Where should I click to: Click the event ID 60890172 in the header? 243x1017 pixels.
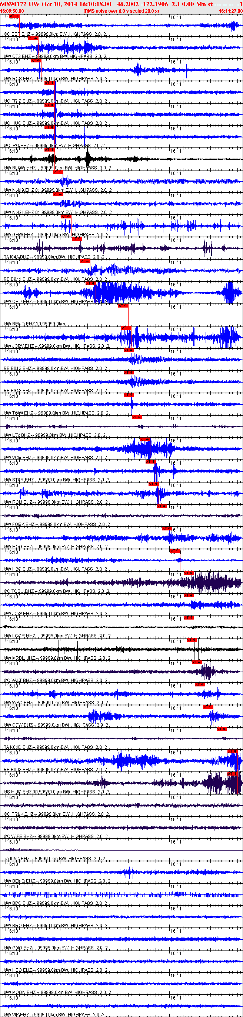click(x=14, y=4)
